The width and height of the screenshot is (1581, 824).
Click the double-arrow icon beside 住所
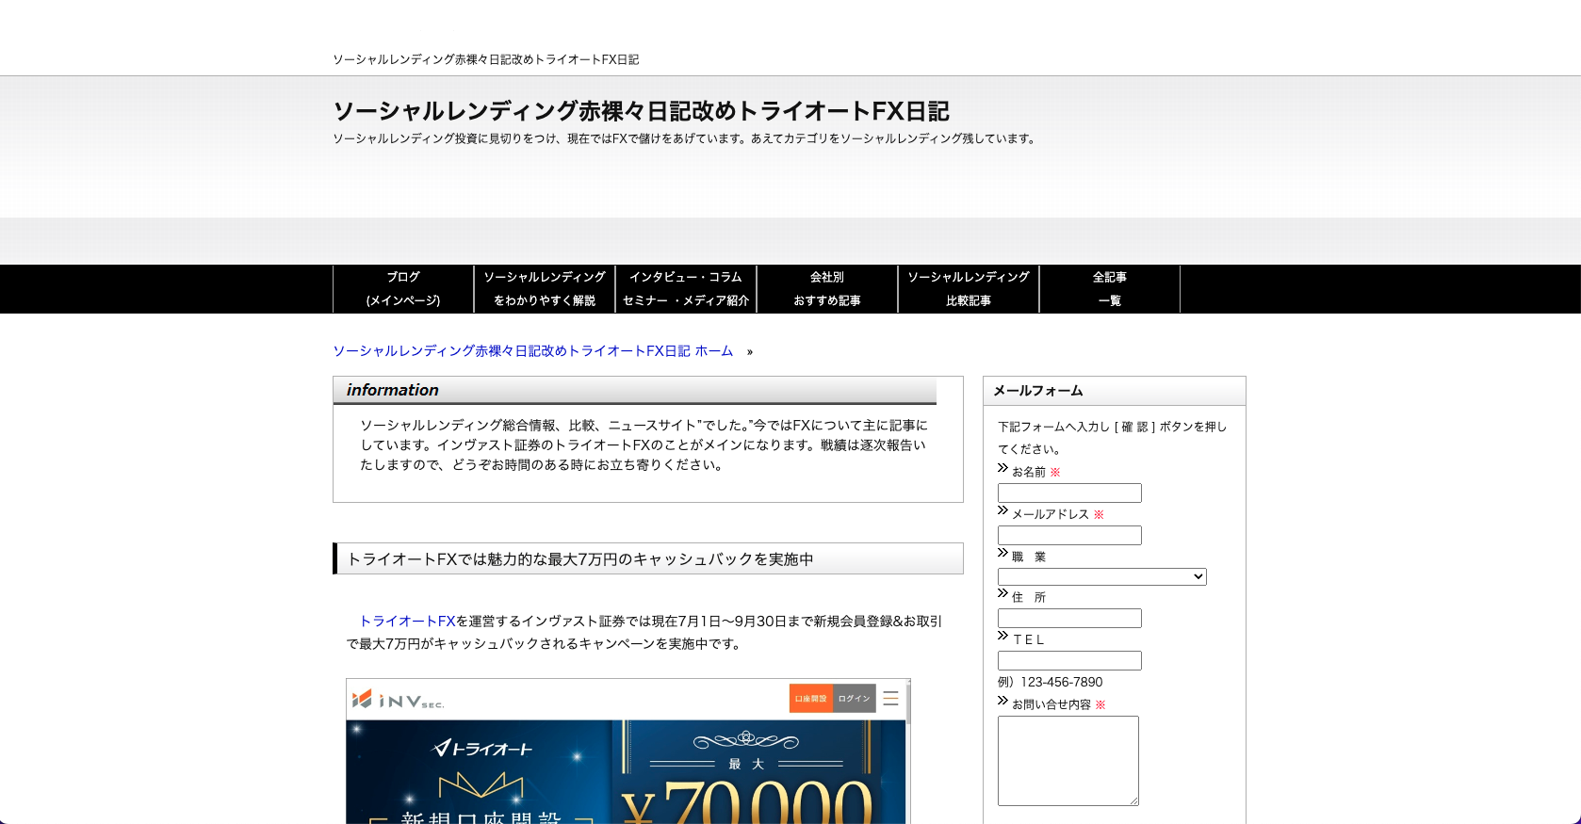click(1002, 593)
